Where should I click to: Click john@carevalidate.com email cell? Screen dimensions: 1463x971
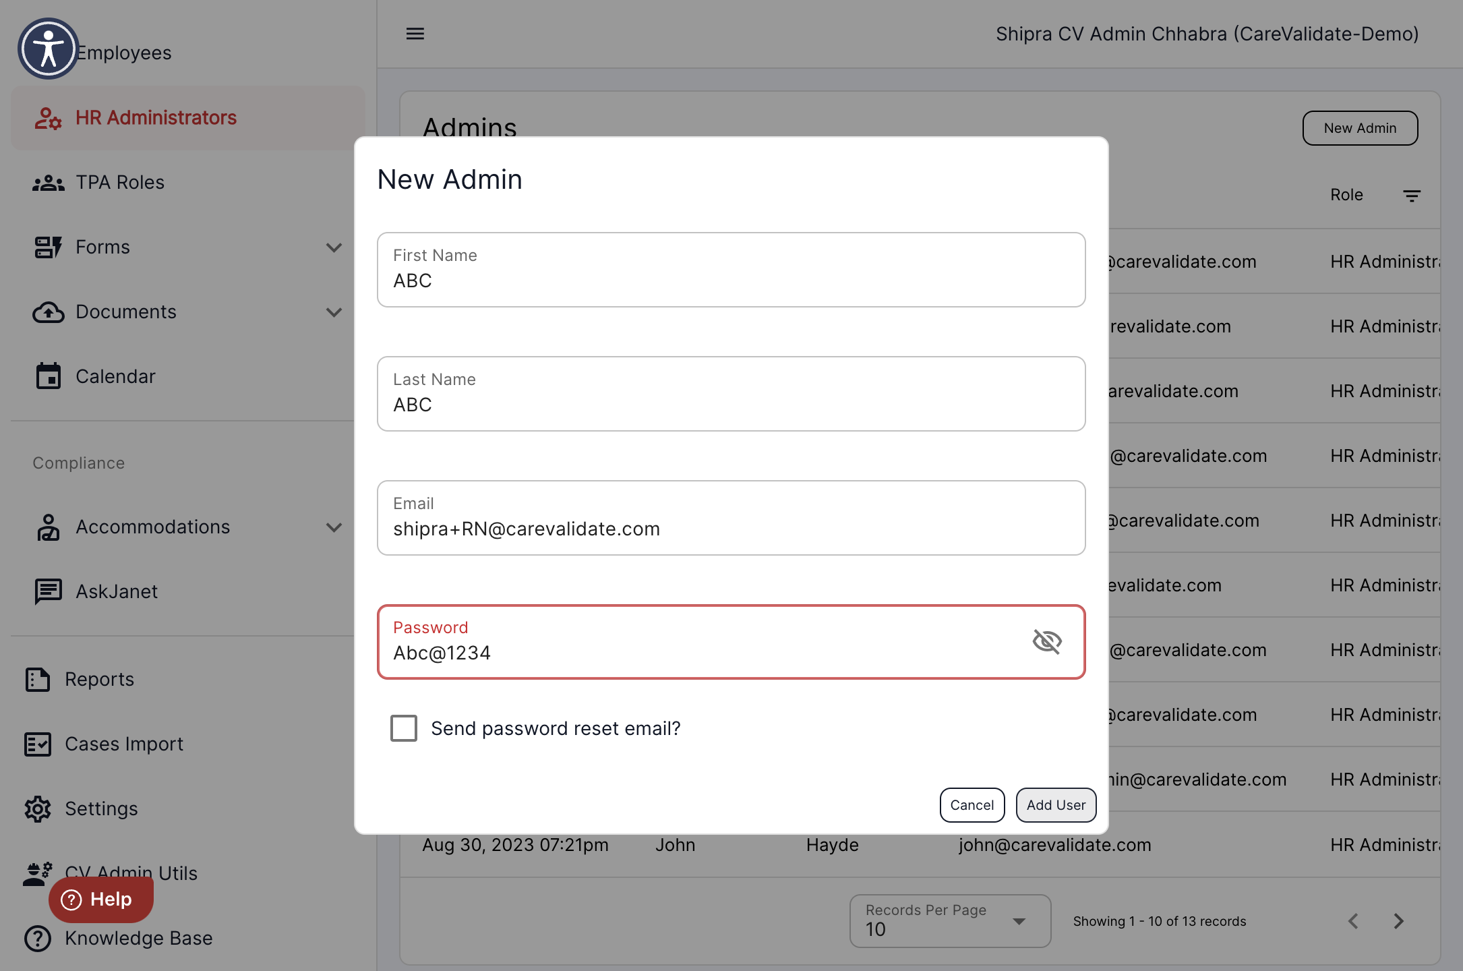1055,845
